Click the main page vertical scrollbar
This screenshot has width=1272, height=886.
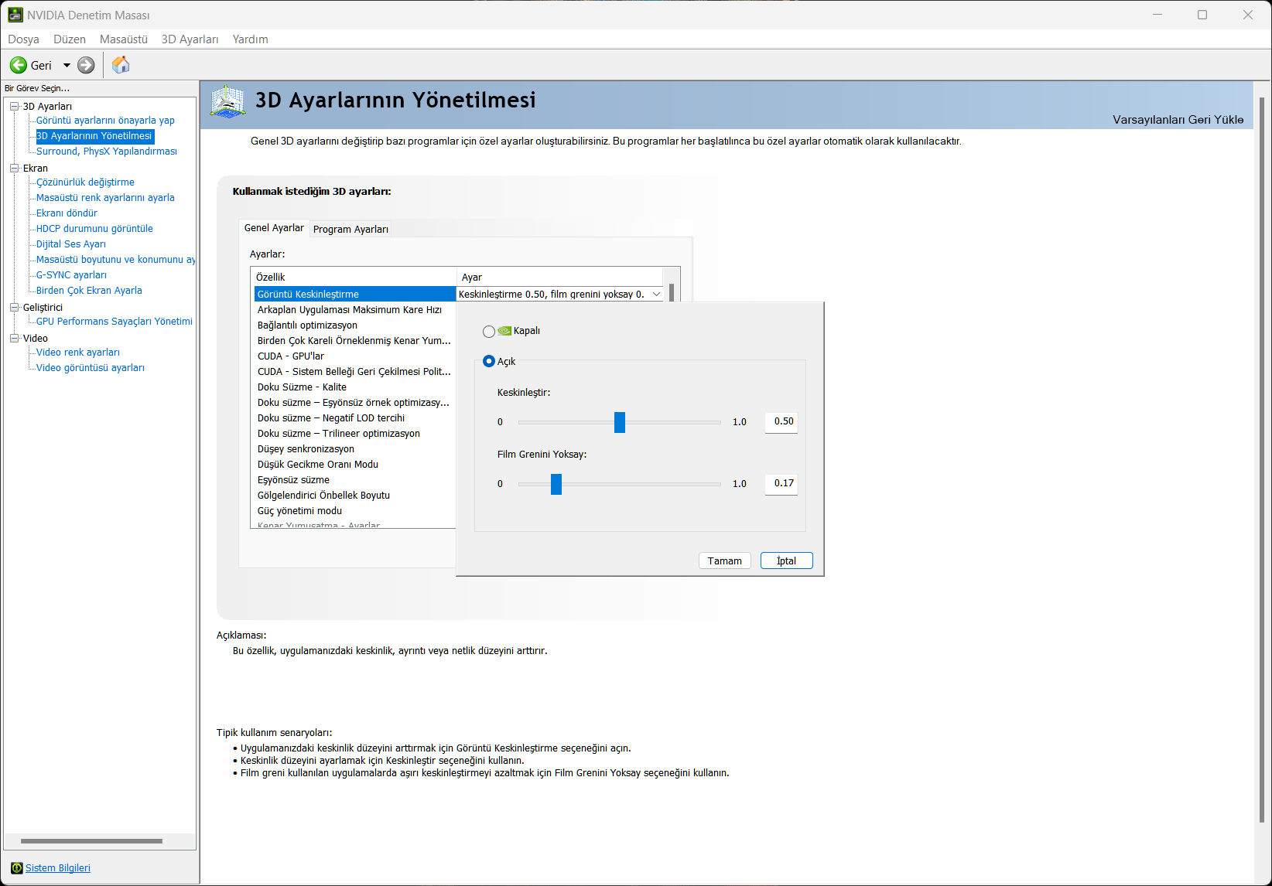click(1262, 460)
